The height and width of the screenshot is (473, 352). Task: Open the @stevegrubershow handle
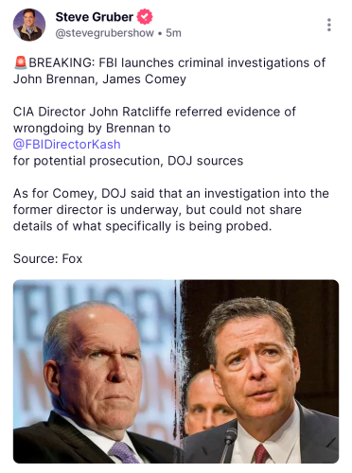105,33
